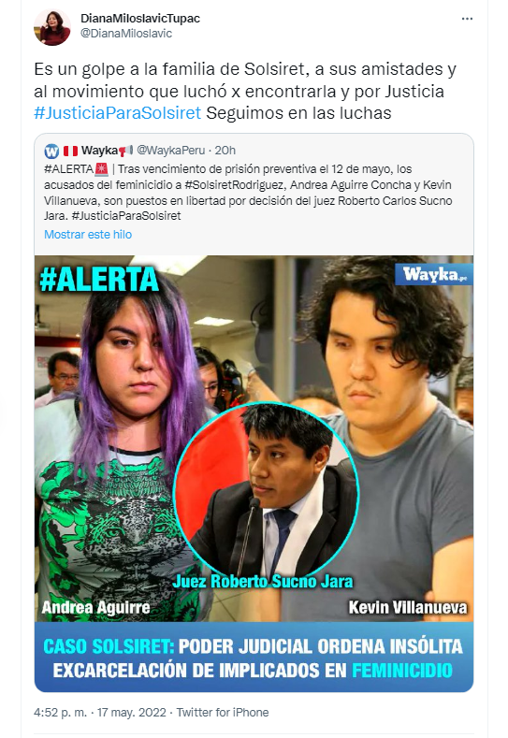
Task: Open the Wayka quoted account name
Action: pos(99,151)
